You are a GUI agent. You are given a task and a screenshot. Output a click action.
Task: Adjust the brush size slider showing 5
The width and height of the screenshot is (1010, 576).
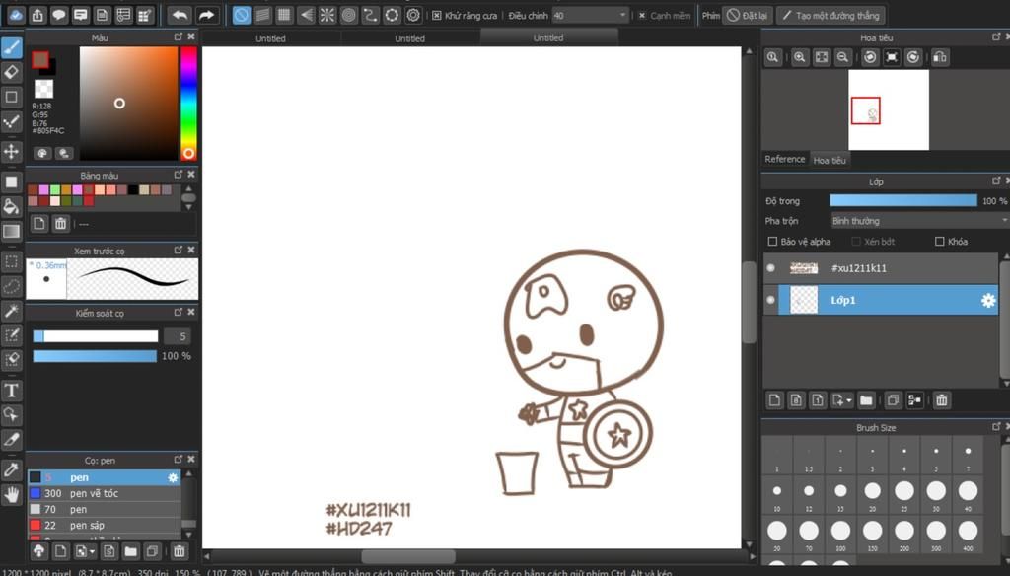(x=96, y=336)
